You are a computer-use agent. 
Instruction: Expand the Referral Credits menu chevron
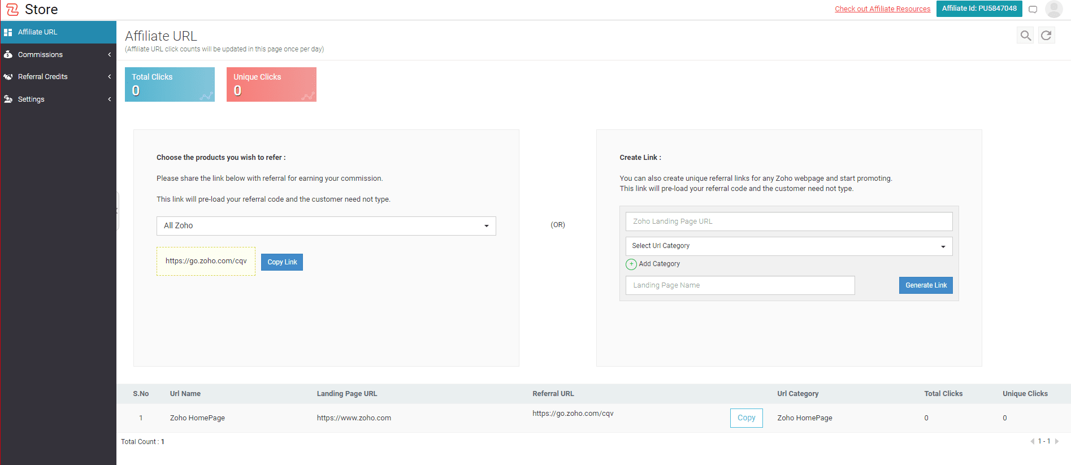(110, 77)
